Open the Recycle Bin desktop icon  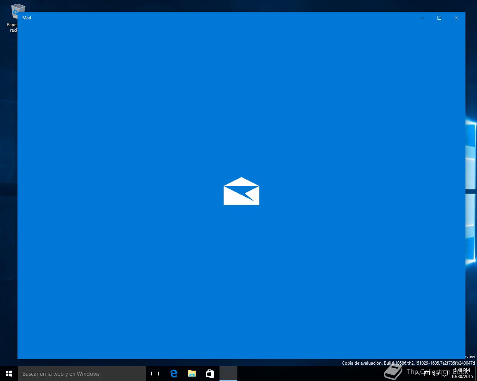pos(15,17)
